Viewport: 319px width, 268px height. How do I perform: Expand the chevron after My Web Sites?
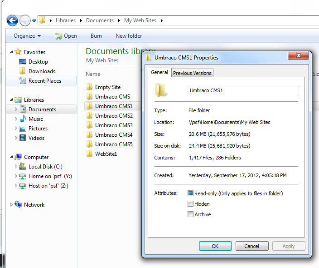click(x=161, y=20)
